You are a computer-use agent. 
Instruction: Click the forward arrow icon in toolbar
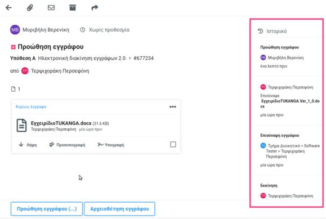pos(95,8)
